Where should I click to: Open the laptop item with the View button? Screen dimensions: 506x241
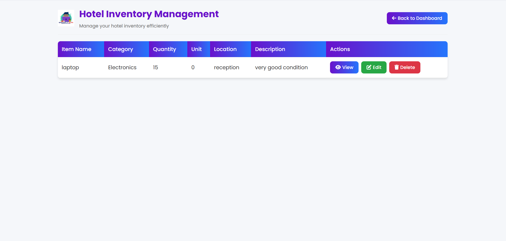pos(344,67)
